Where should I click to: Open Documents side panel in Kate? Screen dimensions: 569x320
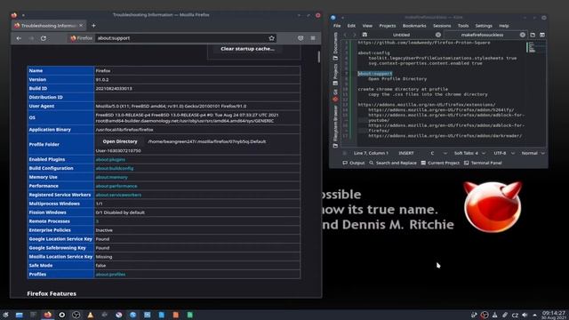(335, 46)
